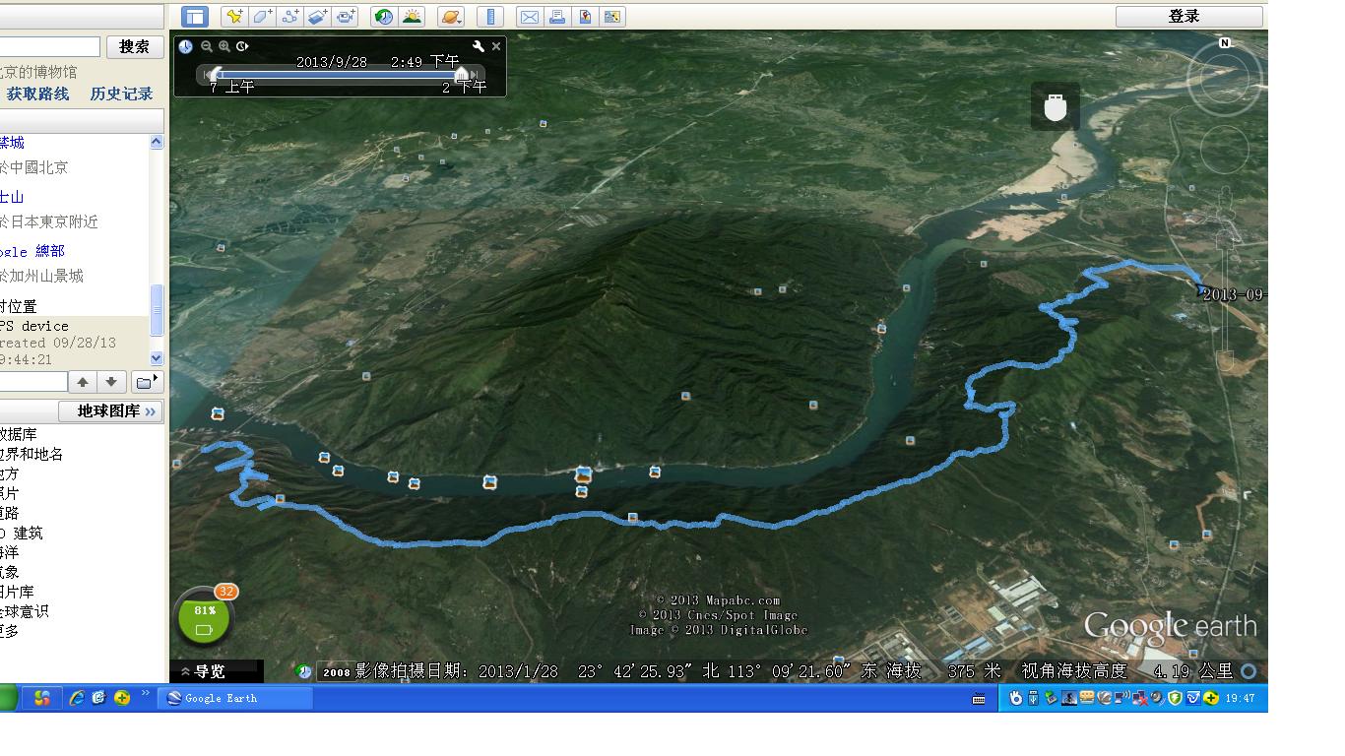Open the planet switcher dropdown
The height and width of the screenshot is (756, 1345).
point(450,17)
